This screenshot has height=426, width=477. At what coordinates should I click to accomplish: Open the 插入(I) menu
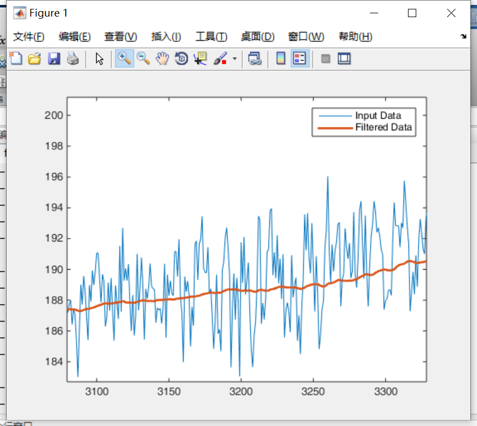(166, 37)
